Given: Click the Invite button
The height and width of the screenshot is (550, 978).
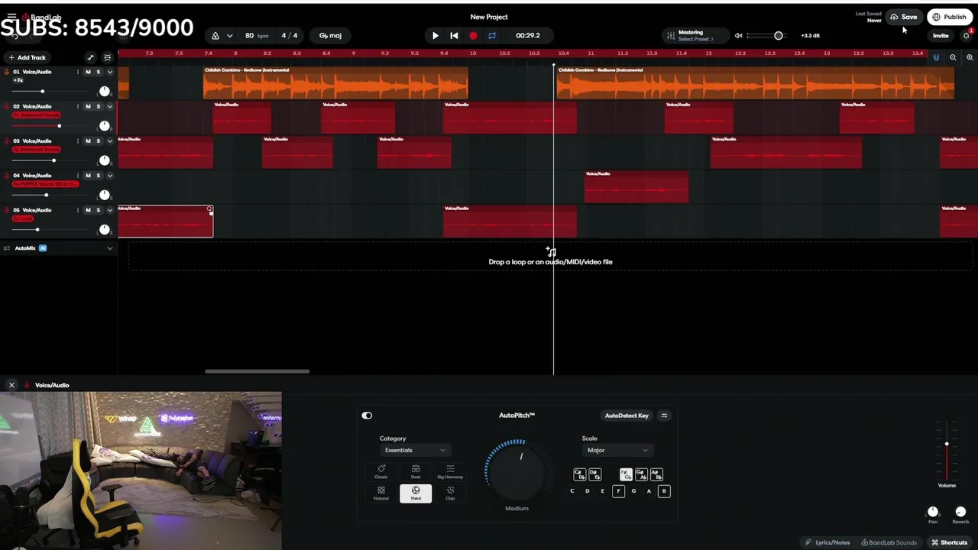Looking at the screenshot, I should [x=941, y=35].
